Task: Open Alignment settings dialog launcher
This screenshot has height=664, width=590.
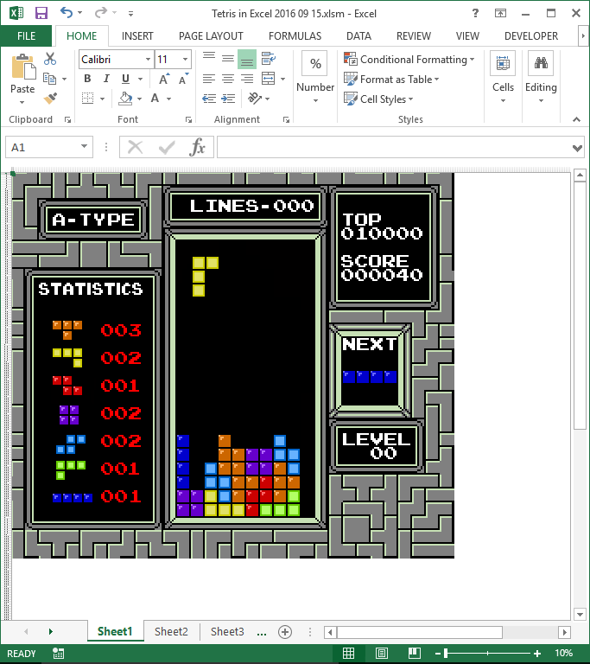Action: click(286, 120)
